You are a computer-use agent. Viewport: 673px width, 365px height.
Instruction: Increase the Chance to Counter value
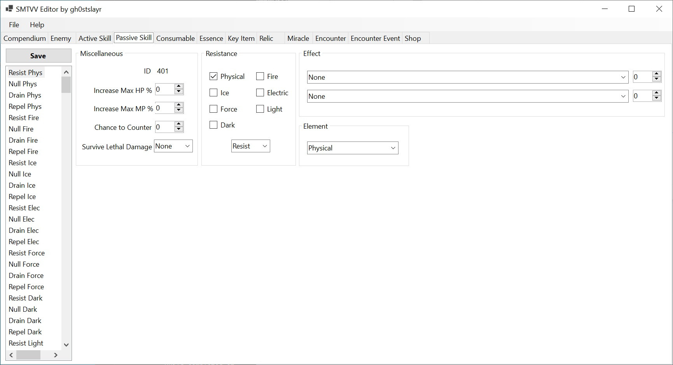[x=179, y=124]
